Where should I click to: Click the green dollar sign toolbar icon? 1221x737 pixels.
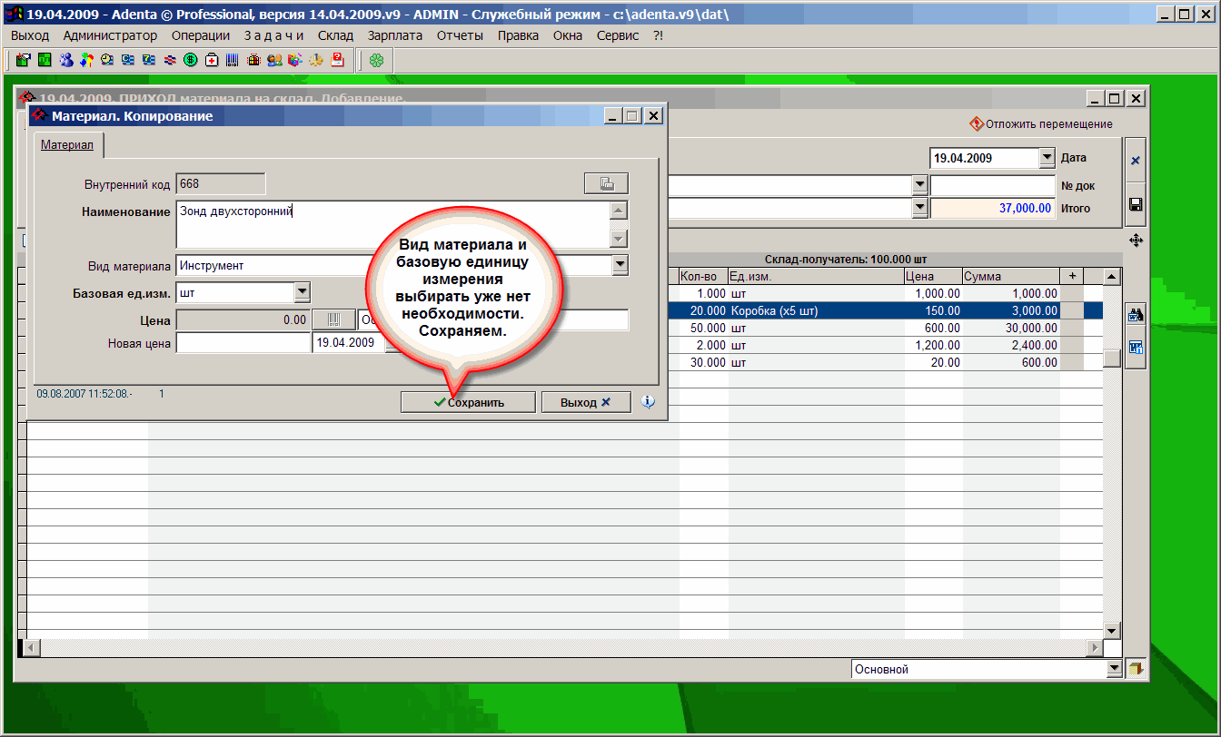pyautogui.click(x=191, y=61)
